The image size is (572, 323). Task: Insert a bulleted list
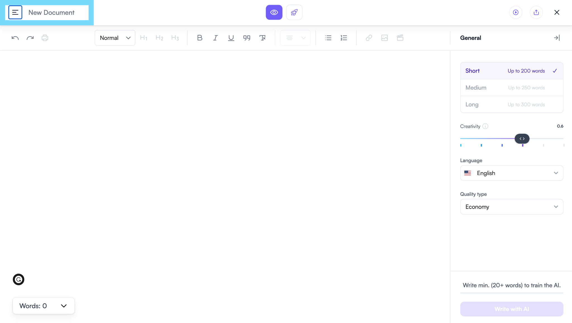point(328,38)
